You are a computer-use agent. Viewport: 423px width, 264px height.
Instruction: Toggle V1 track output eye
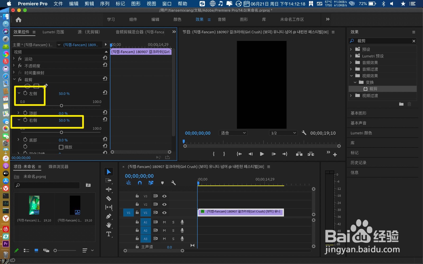[x=164, y=213]
